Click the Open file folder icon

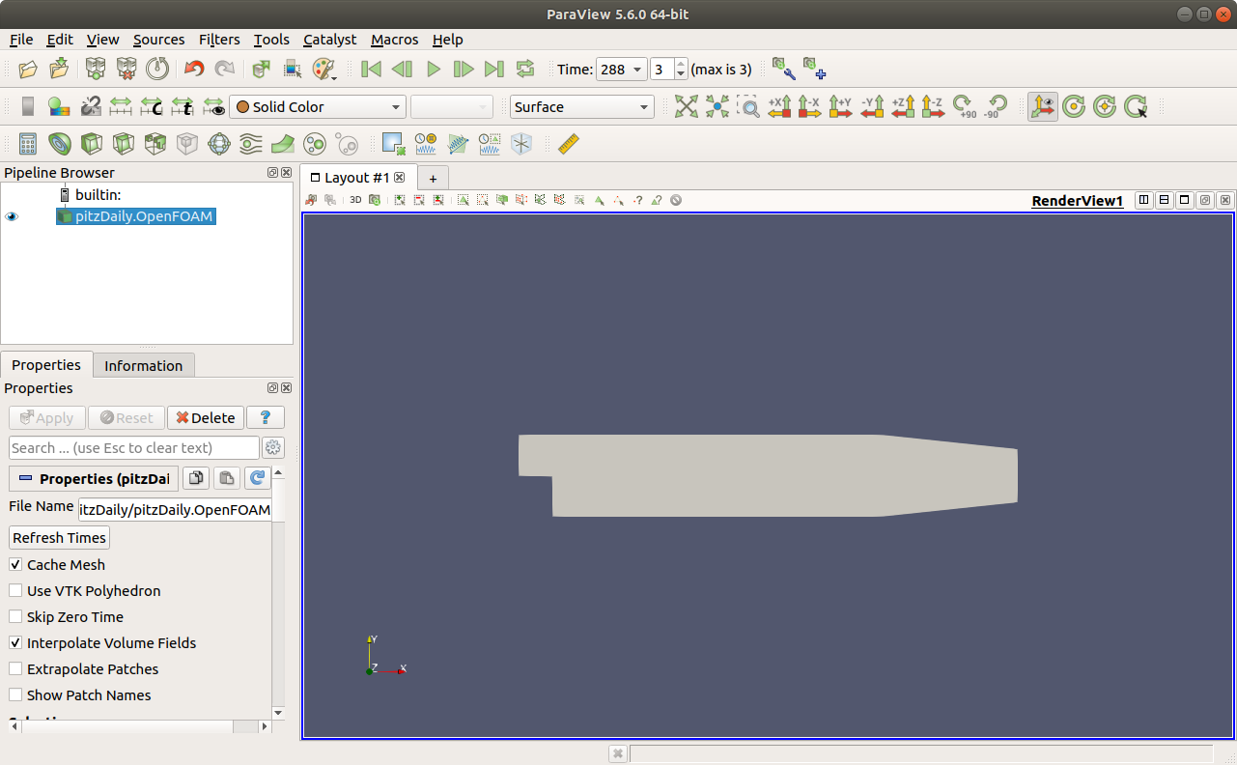28,70
